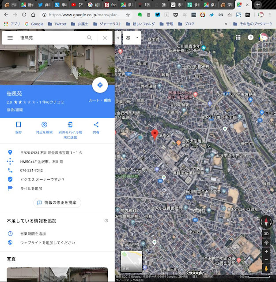Open new browser tab
The image size is (276, 282).
(x=258, y=5)
